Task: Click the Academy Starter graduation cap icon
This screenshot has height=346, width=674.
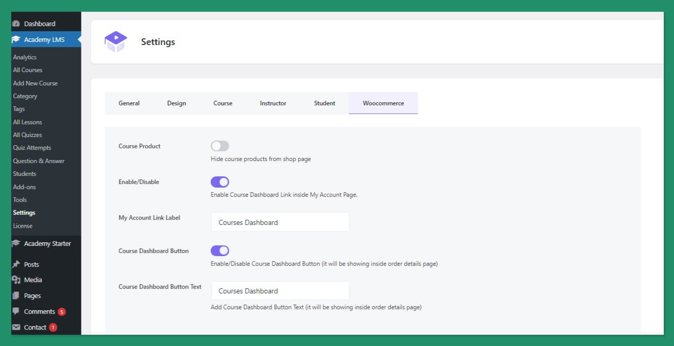Action: pos(17,243)
